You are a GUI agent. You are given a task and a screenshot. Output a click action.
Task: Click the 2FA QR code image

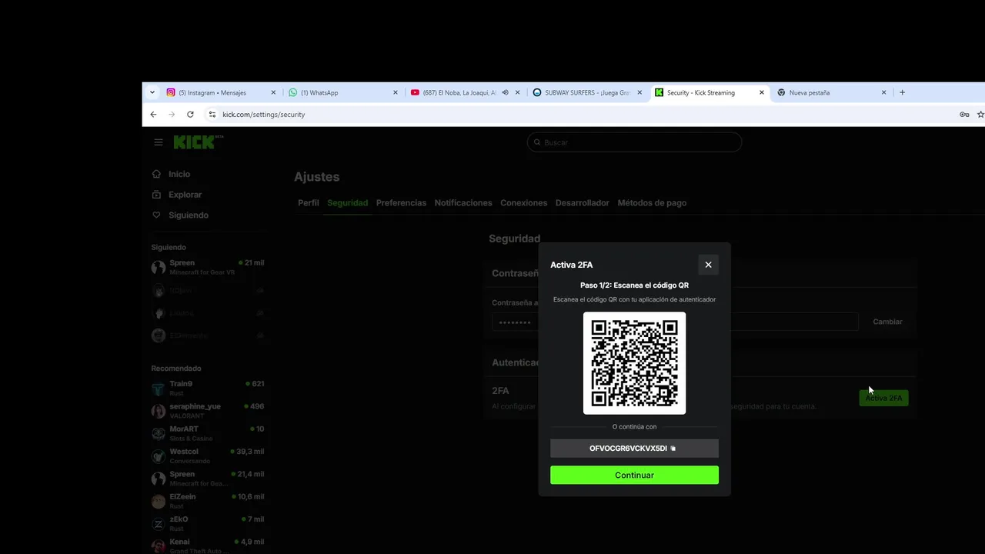pyautogui.click(x=634, y=363)
